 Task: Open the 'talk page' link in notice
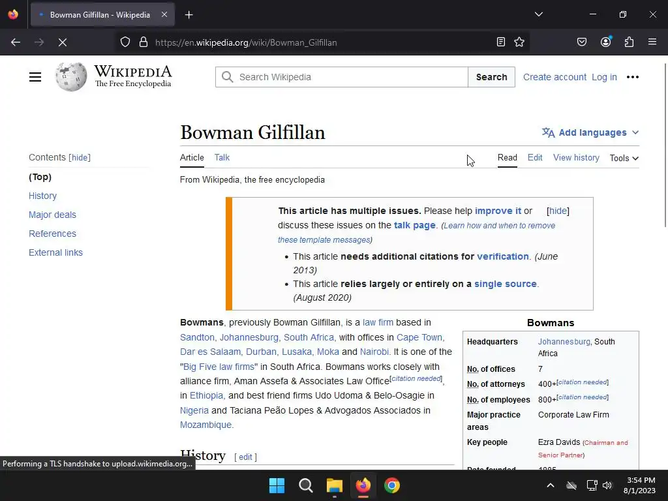[414, 225]
